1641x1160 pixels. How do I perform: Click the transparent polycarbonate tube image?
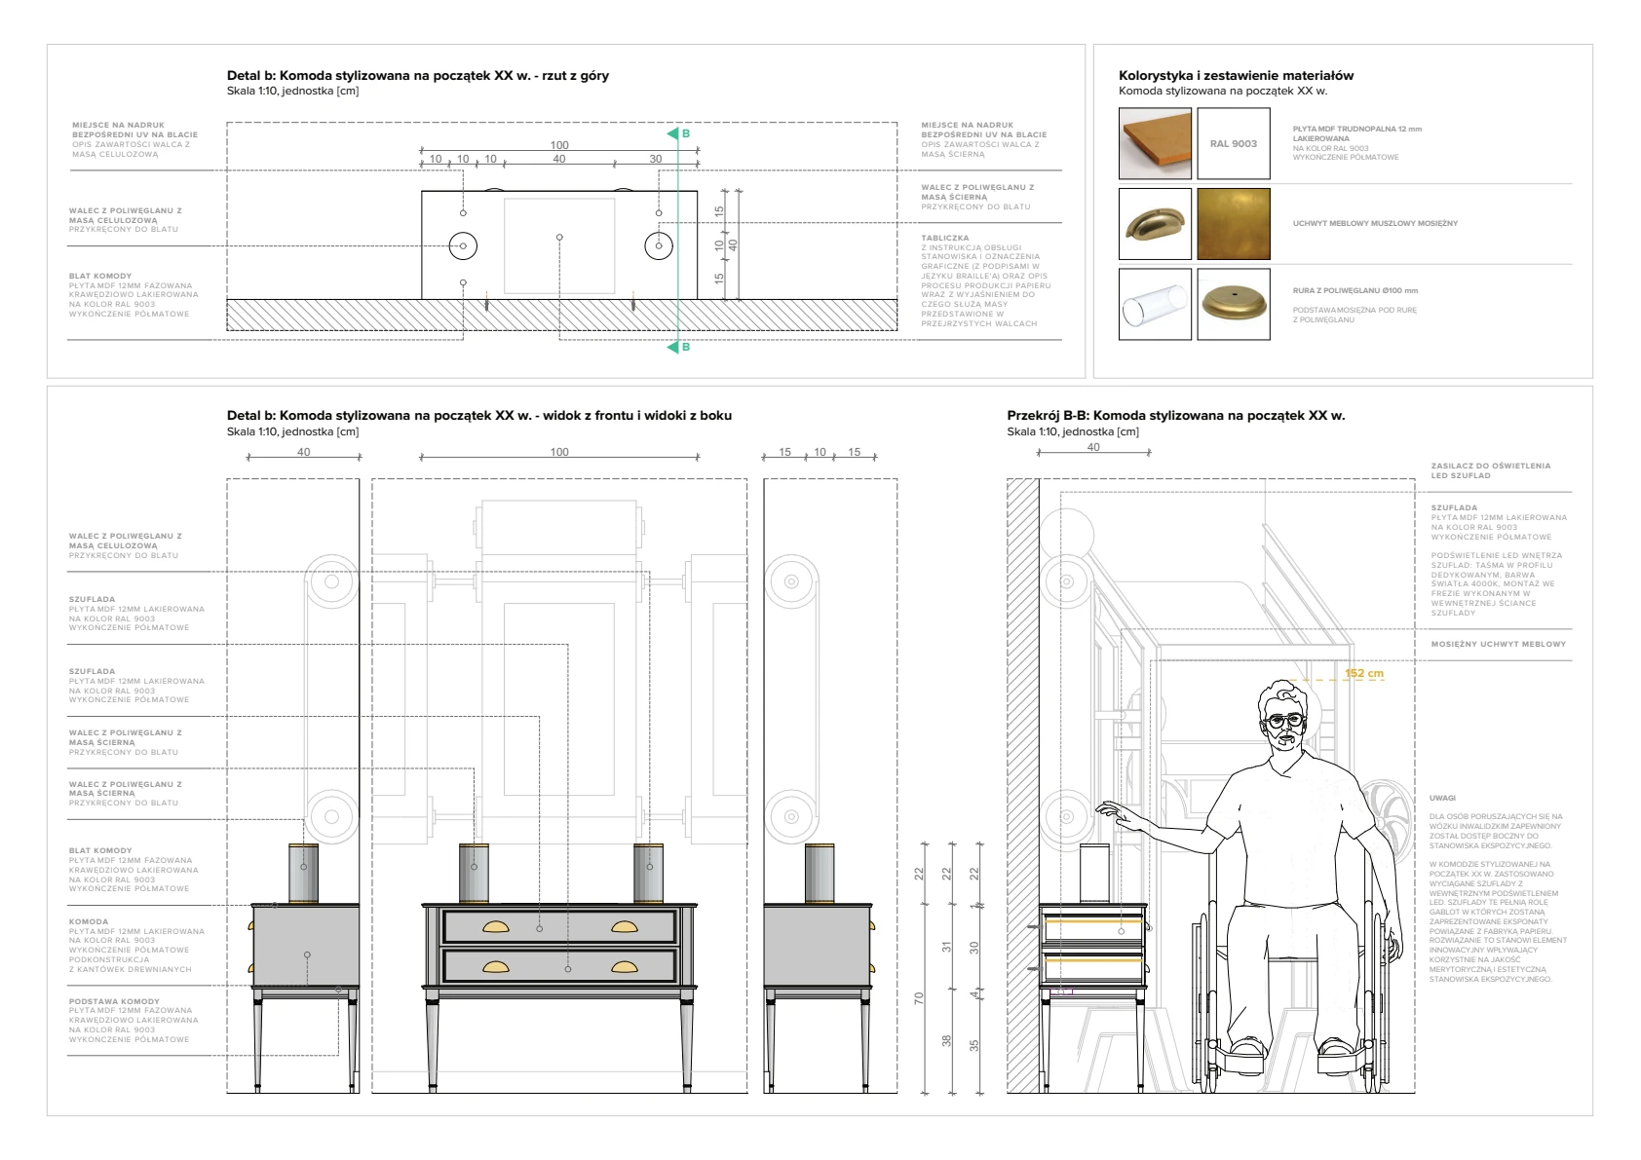(1155, 305)
